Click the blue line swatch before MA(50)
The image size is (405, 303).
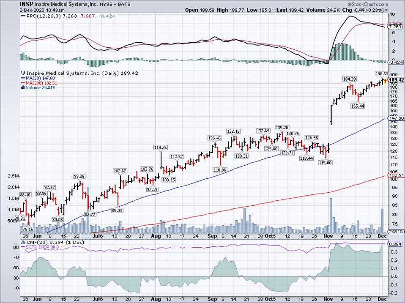coord(23,78)
